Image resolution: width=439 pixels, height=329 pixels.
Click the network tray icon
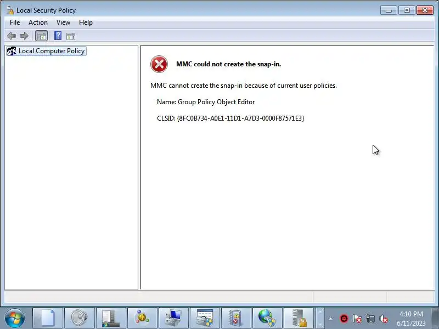coord(370,319)
